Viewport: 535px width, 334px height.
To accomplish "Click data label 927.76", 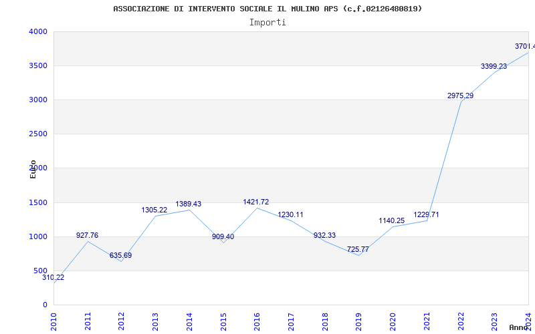I will tap(87, 235).
